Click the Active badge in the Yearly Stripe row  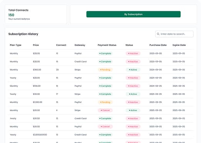tap(133, 94)
